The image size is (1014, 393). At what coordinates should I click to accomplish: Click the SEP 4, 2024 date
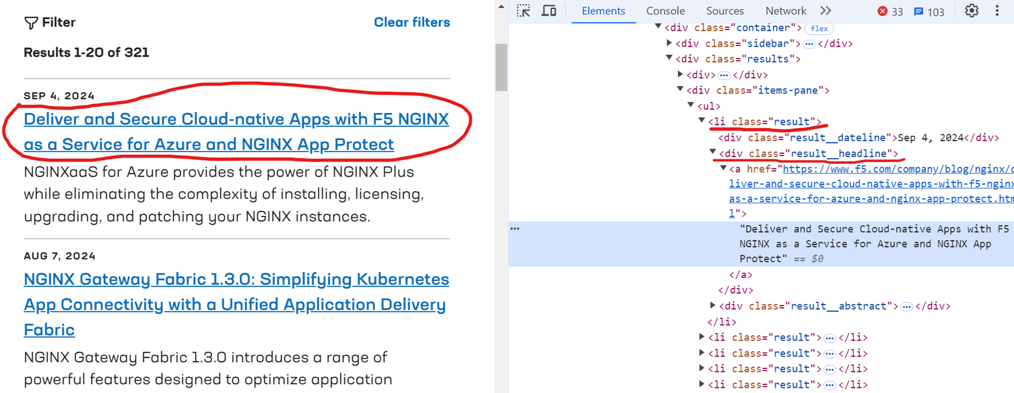click(x=59, y=96)
